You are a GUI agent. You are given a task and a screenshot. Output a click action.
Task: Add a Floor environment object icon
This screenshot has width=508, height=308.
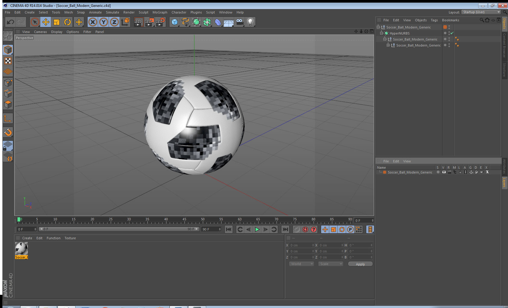click(229, 22)
